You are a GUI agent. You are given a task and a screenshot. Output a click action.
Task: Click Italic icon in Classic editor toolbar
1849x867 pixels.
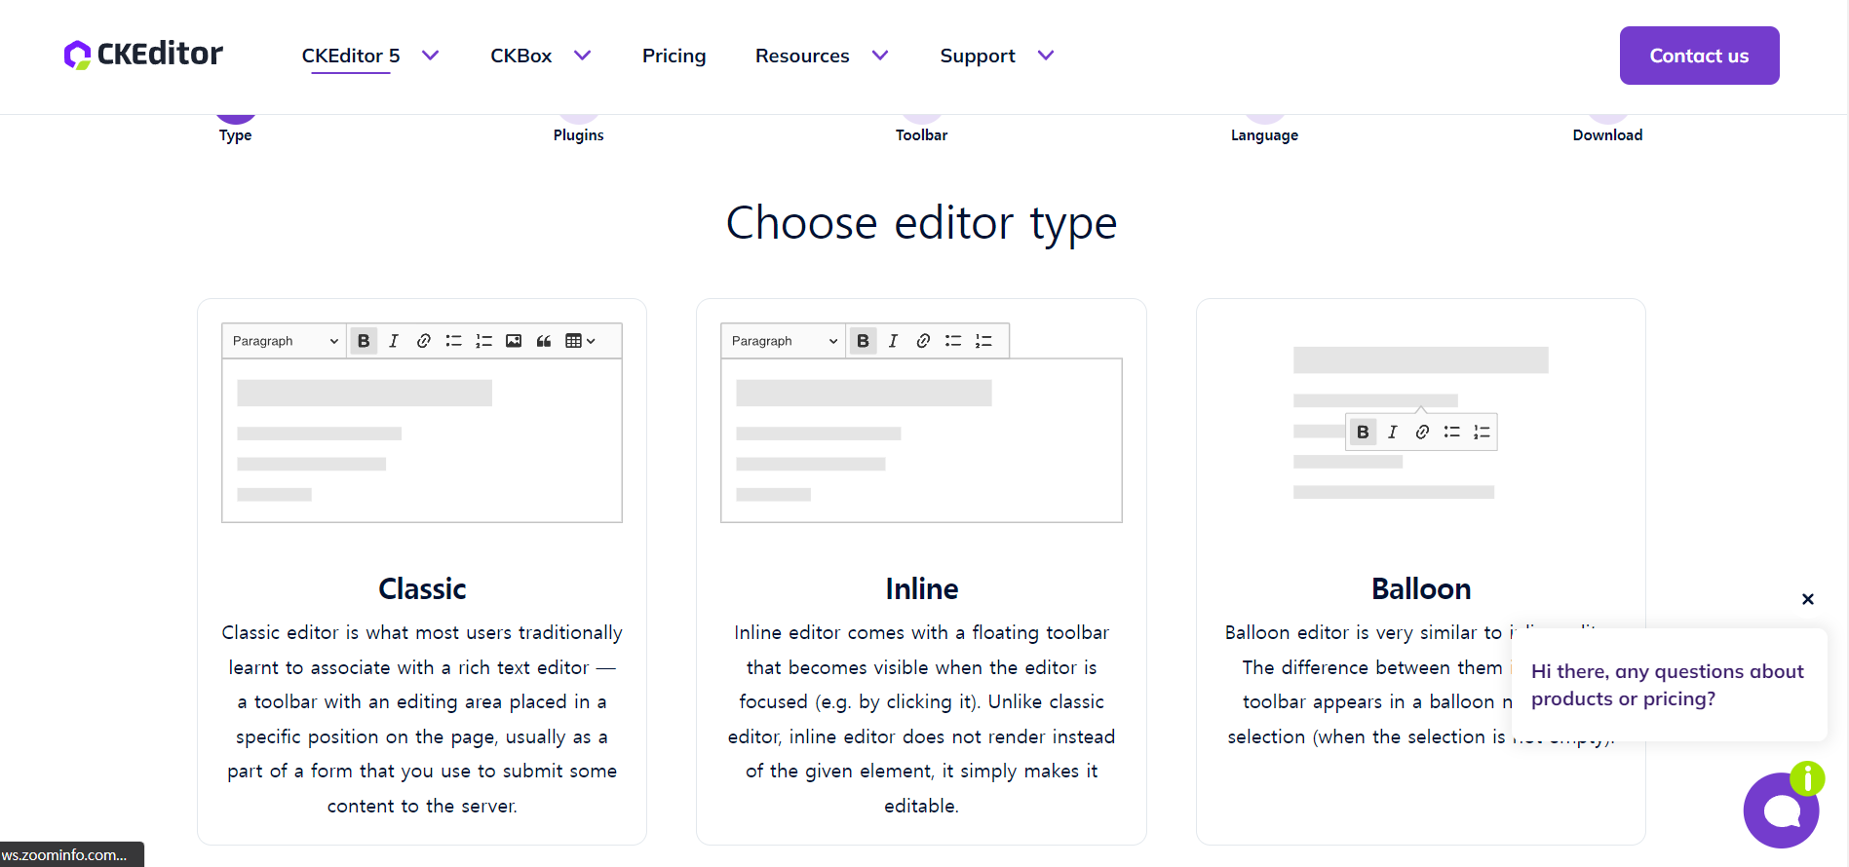pos(394,341)
